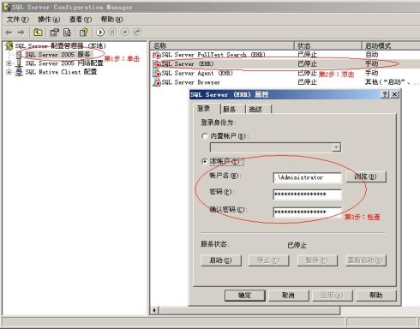Image resolution: width=420 pixels, height=329 pixels.
Task: Click the SQL Server FullText Search service icon
Action: (x=157, y=55)
